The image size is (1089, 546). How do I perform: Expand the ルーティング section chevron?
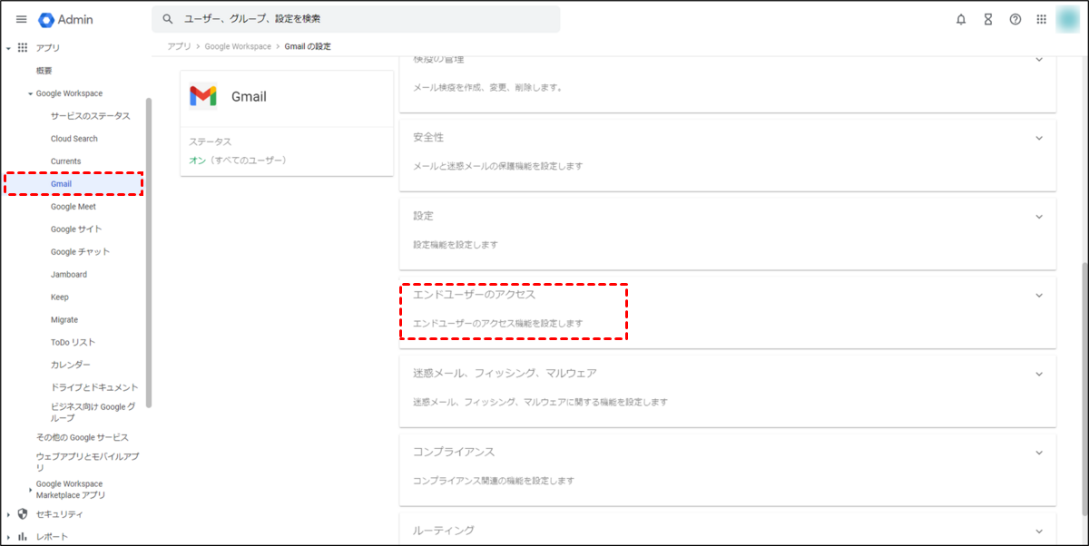(x=1039, y=531)
